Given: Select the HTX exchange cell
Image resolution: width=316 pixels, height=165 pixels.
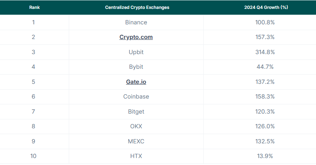Looking at the screenshot, I should point(136,156).
